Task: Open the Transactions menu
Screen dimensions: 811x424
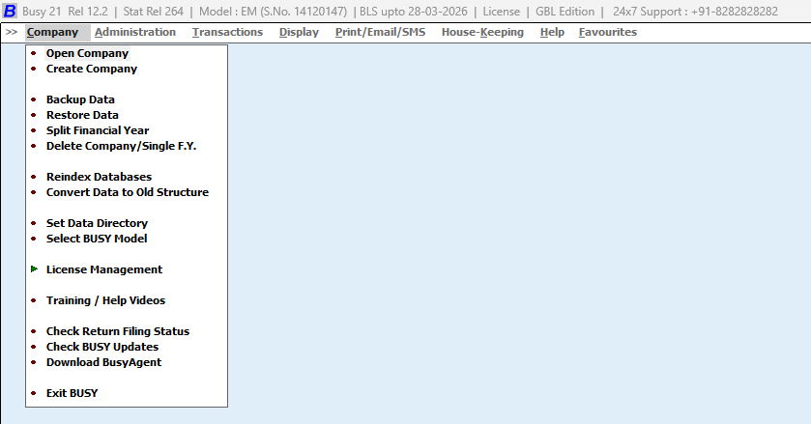Action: (227, 32)
